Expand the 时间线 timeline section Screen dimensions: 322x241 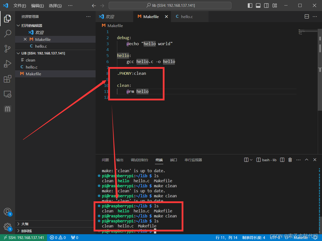tap(55, 231)
